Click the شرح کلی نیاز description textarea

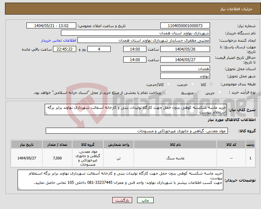[136, 109]
